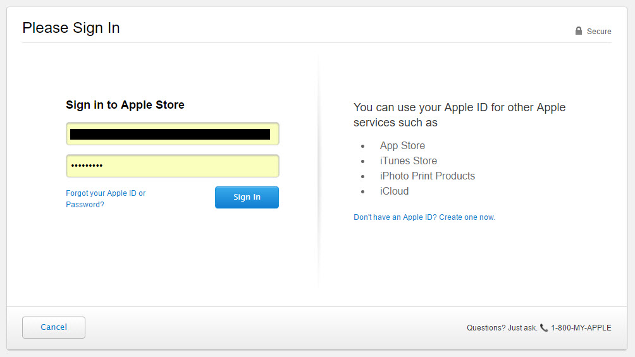Click the padlock icon beside Secure
This screenshot has height=357, width=635.
click(x=578, y=31)
